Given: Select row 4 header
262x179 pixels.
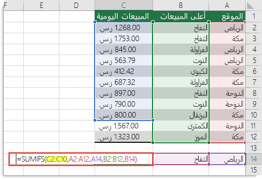Looking at the screenshot, I should coord(254,50).
